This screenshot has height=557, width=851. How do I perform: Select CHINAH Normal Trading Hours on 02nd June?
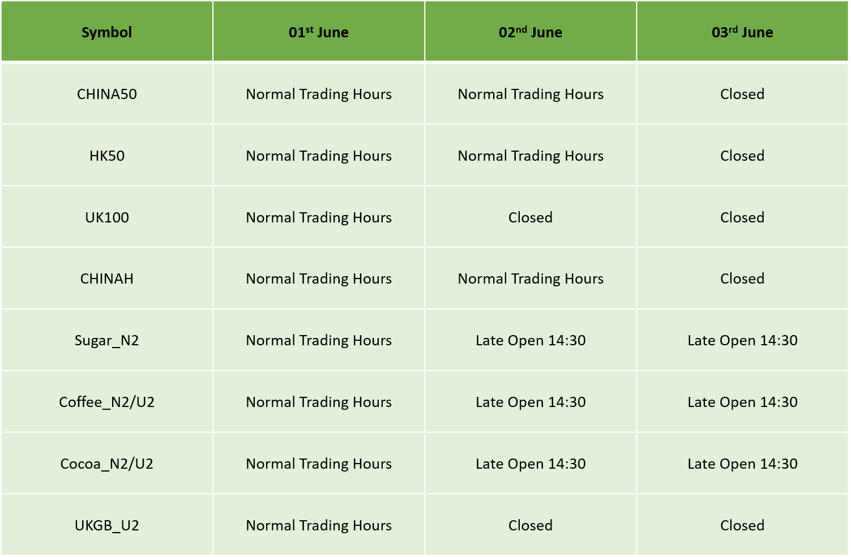[x=531, y=278]
